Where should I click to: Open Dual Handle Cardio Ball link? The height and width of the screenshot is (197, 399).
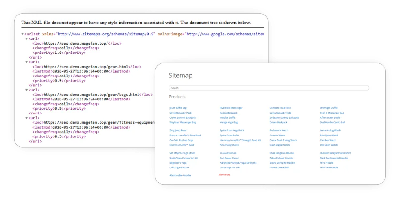tap(332, 122)
